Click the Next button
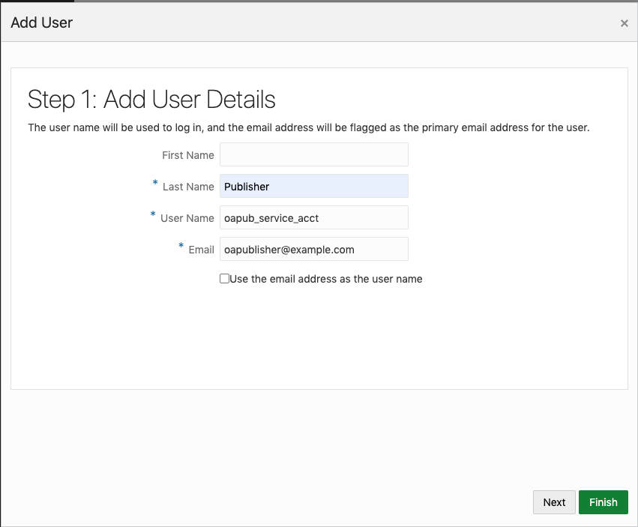Viewport: 638px width, 527px height. (x=554, y=502)
